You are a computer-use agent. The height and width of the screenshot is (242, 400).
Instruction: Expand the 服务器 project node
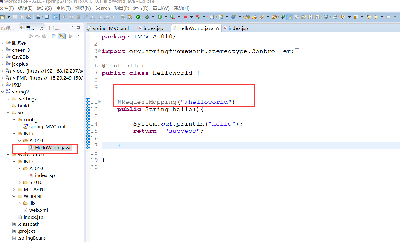pos(2,43)
